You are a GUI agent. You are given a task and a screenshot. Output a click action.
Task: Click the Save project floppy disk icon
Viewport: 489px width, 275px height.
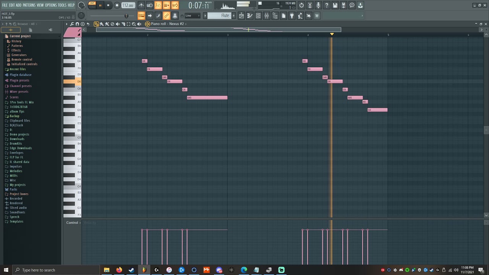pyautogui.click(x=335, y=5)
